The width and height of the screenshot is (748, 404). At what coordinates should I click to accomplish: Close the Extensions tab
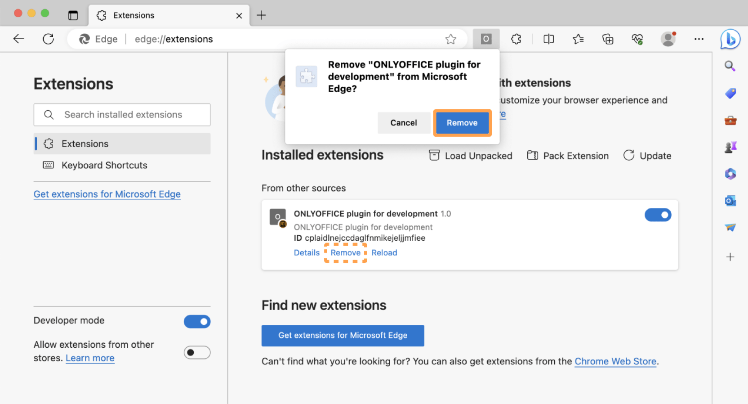click(239, 16)
